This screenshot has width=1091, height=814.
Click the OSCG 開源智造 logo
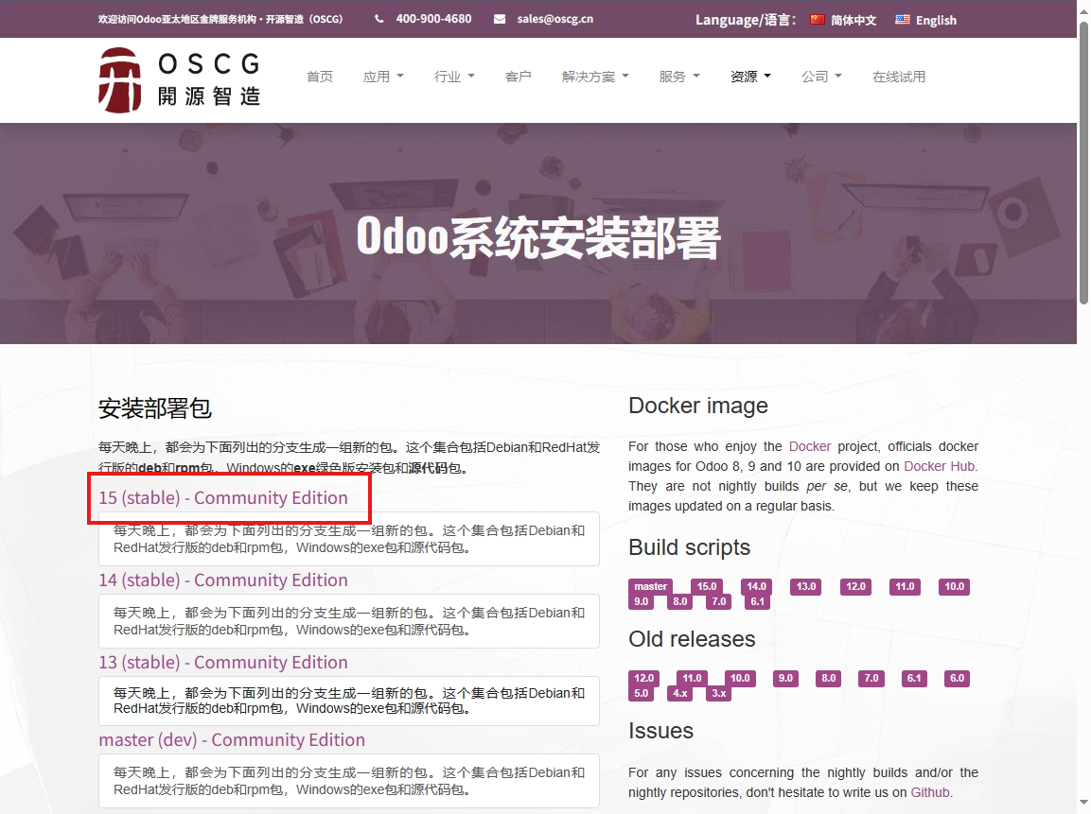[x=178, y=79]
